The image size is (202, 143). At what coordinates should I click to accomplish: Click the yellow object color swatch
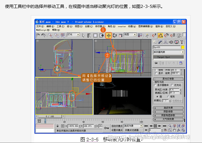point(183,47)
